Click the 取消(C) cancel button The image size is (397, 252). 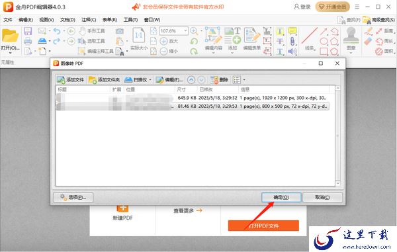[322, 197]
